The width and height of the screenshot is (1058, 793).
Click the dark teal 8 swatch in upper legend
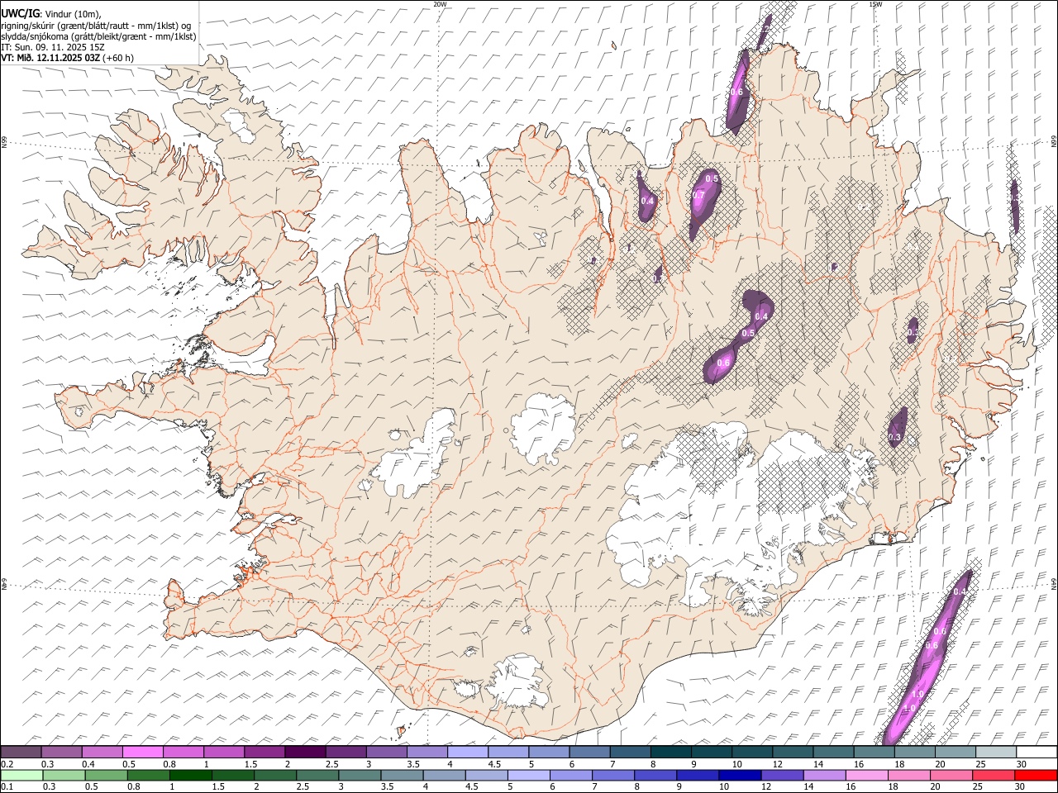tap(670, 752)
